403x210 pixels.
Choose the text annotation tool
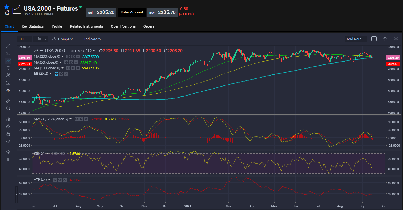[x=8, y=68]
